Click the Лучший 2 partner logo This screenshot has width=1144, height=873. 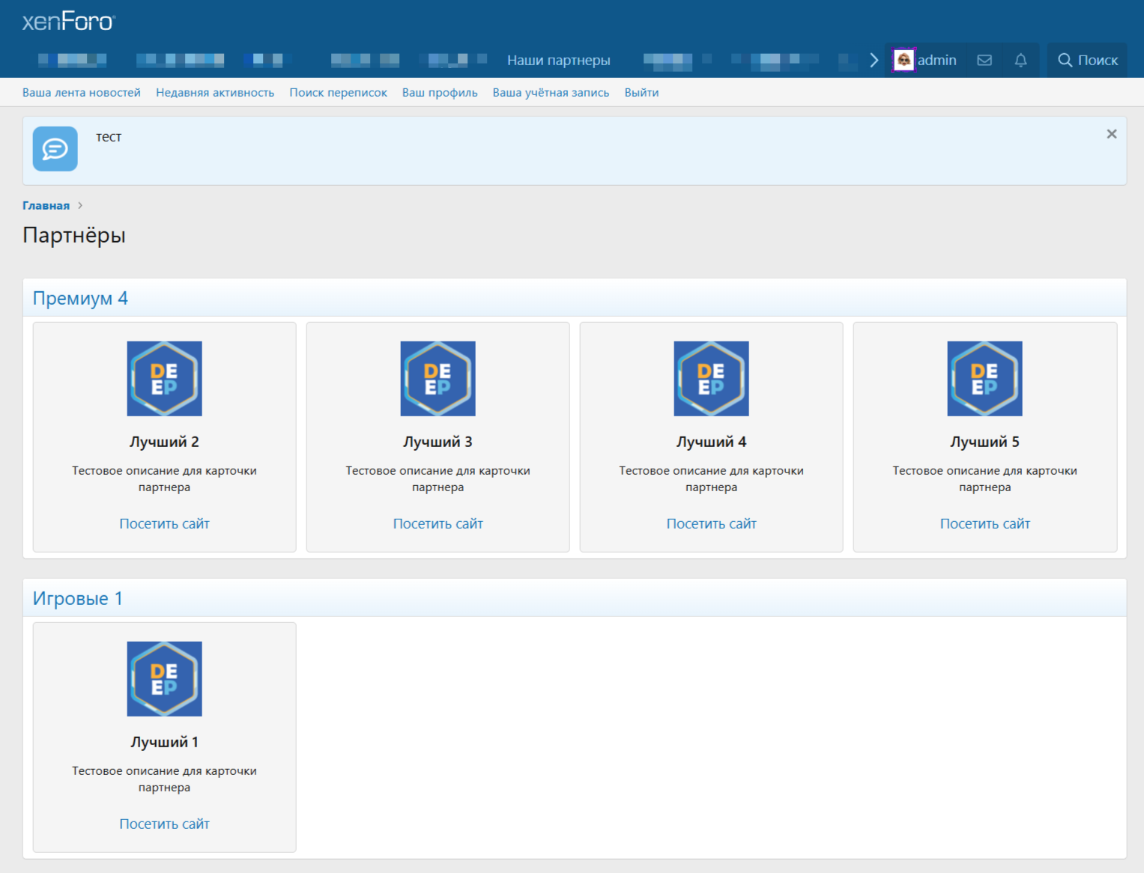coord(164,379)
